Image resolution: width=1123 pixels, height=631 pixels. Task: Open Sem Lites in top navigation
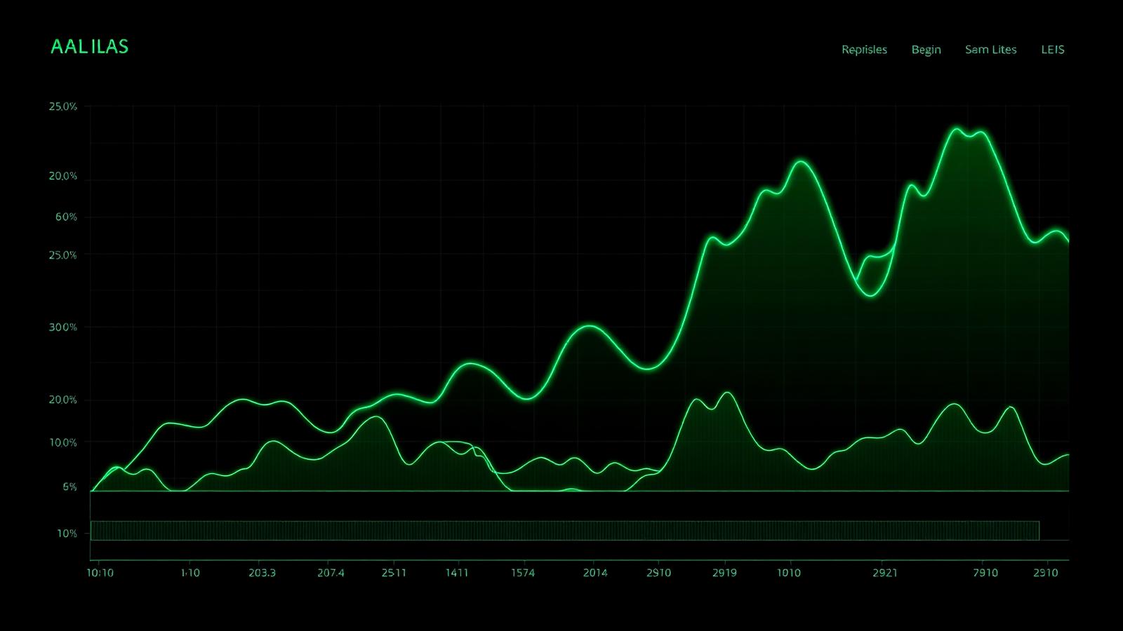(x=990, y=50)
